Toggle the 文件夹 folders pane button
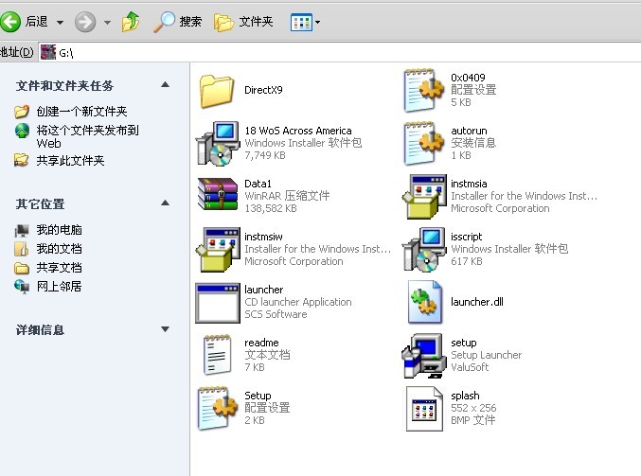The width and height of the screenshot is (641, 476). point(243,22)
